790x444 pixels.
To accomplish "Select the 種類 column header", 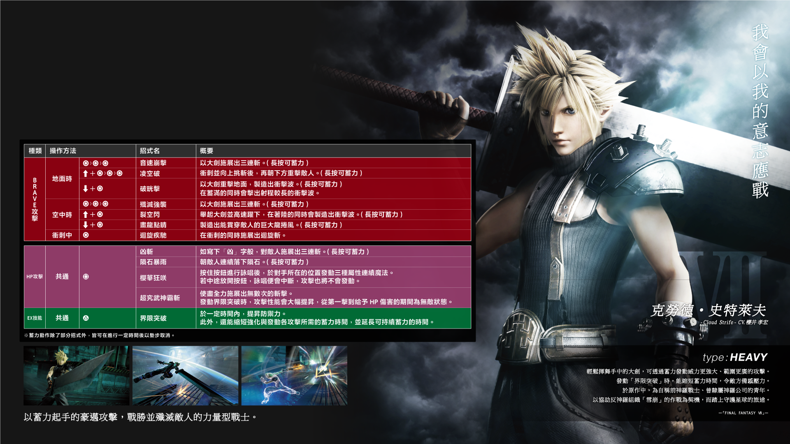I will point(35,151).
